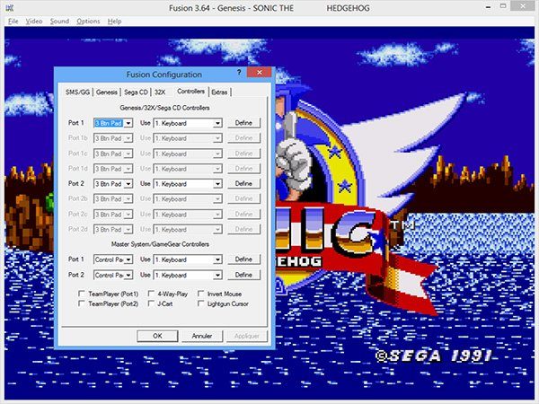539x404 pixels.
Task: Click the Genesis/32X/Sega CD Controllers heading
Action: tap(164, 108)
